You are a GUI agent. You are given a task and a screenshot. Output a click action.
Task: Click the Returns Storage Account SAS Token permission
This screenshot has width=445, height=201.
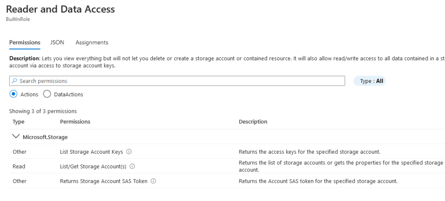pos(104,181)
